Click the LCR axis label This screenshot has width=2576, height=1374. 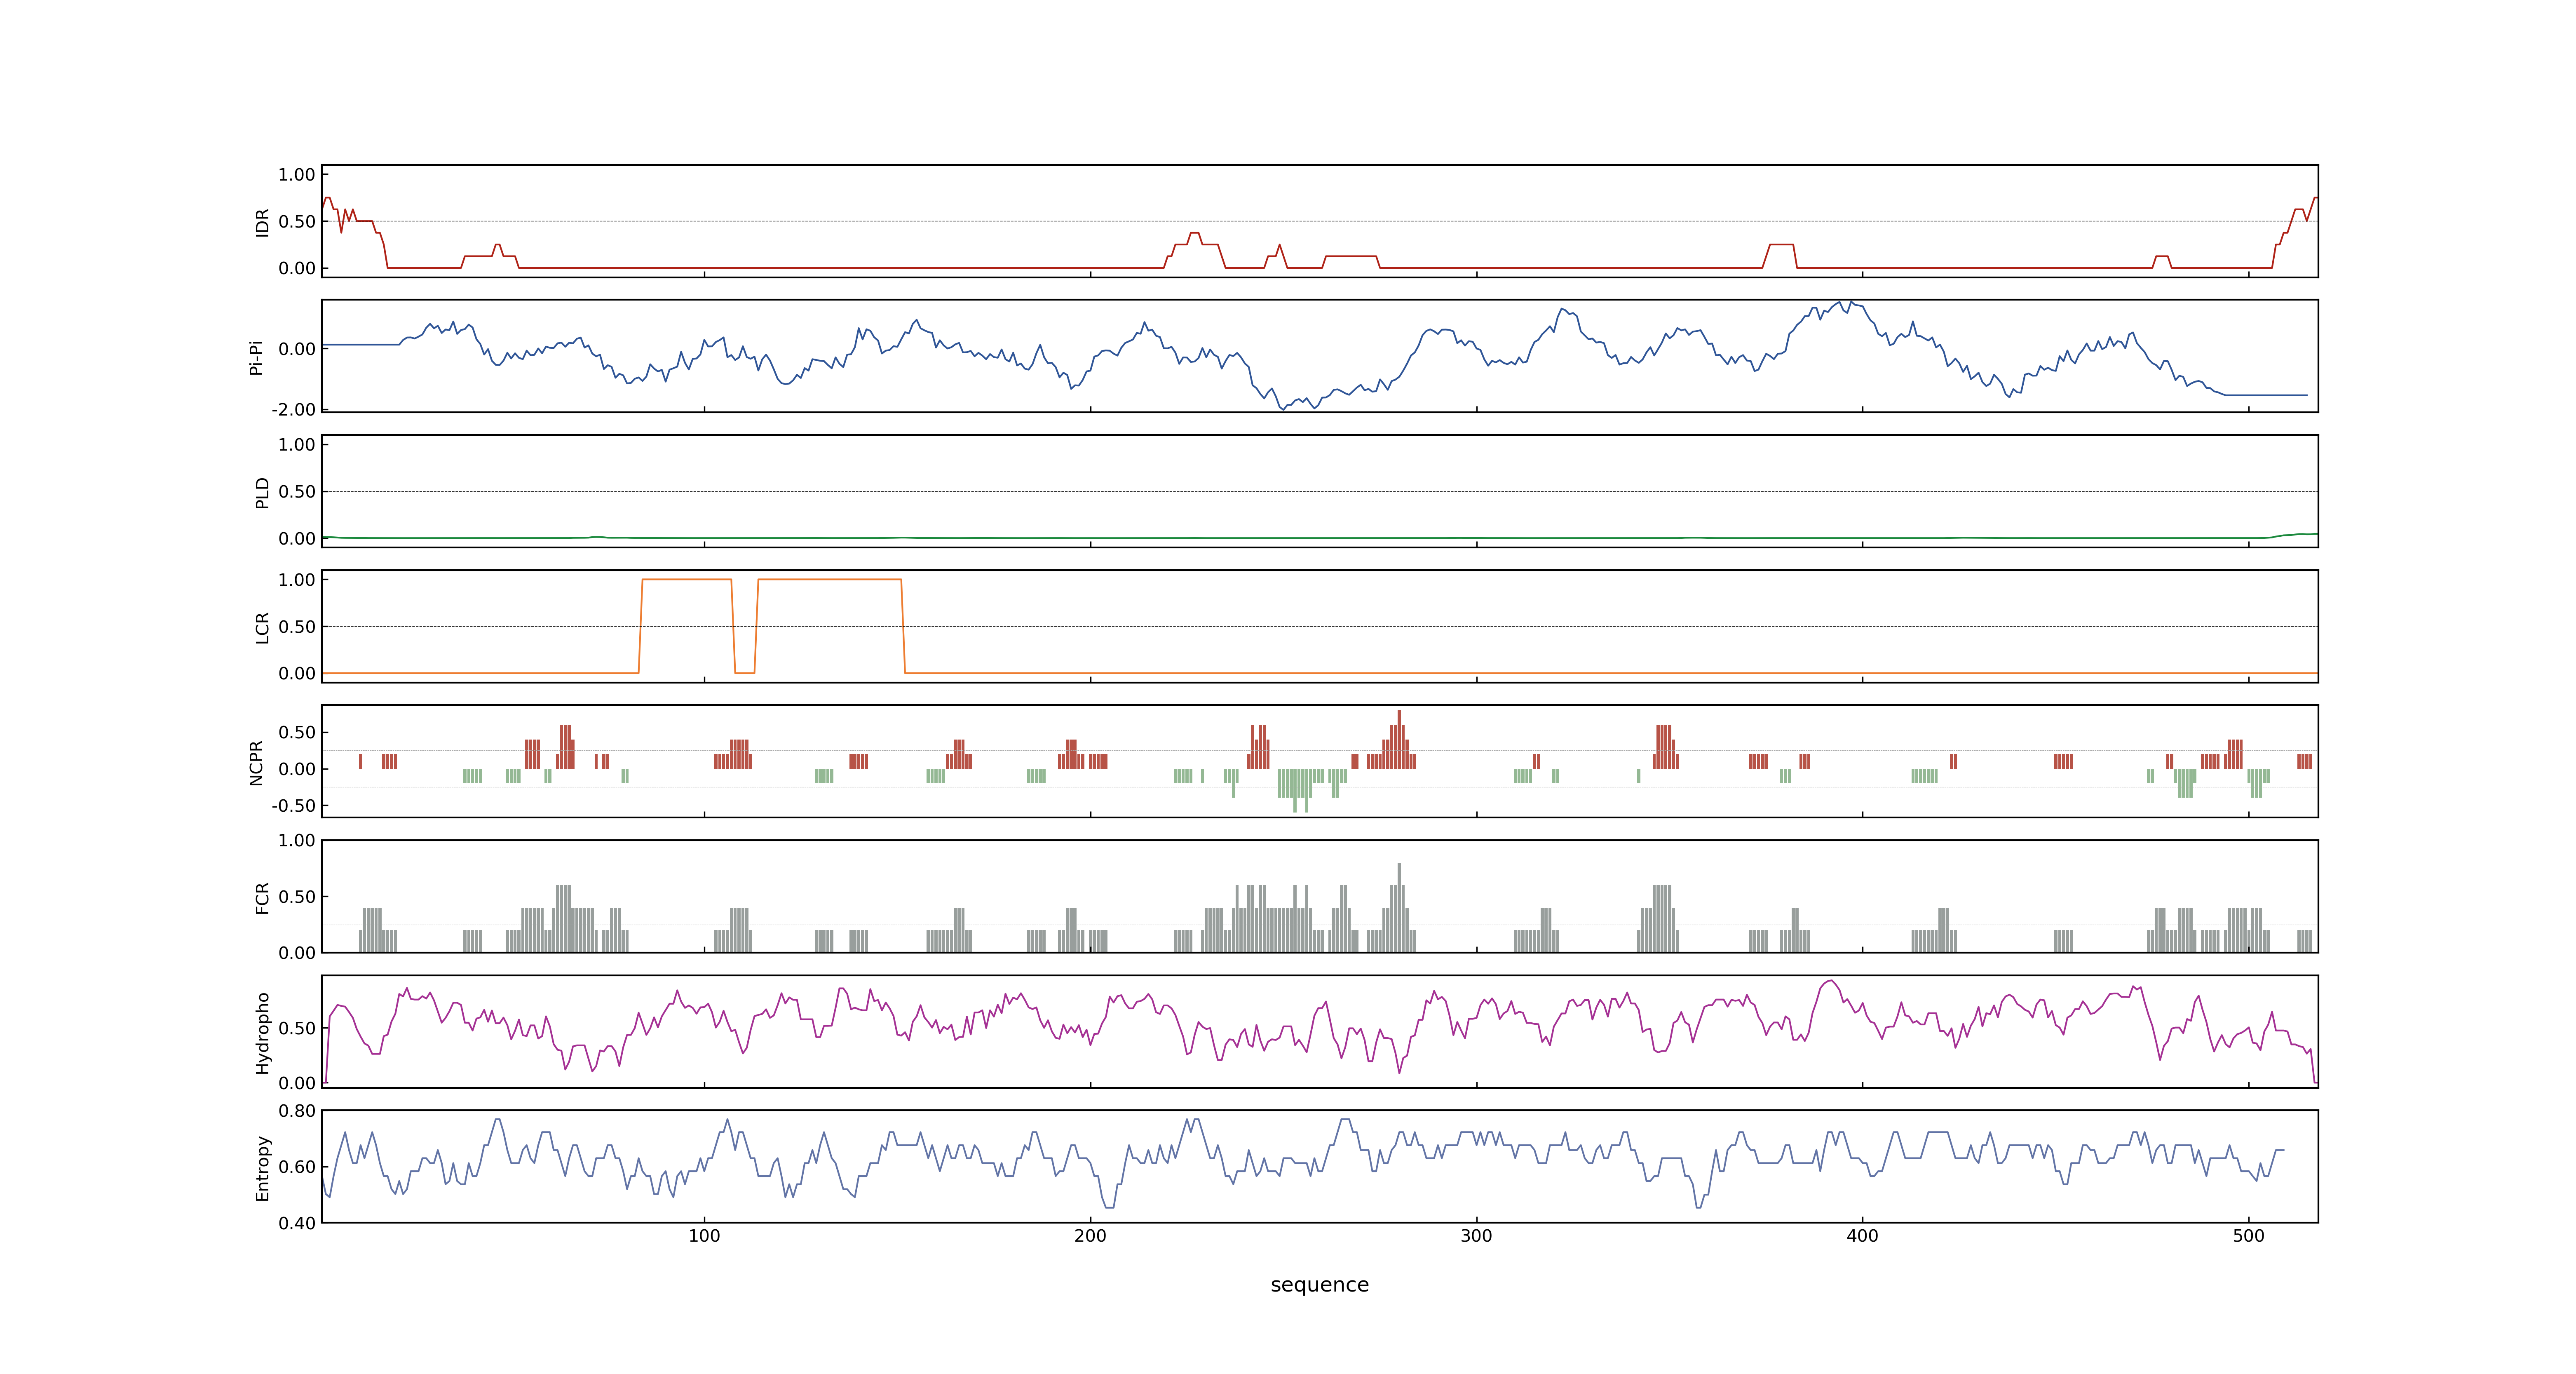coord(262,627)
